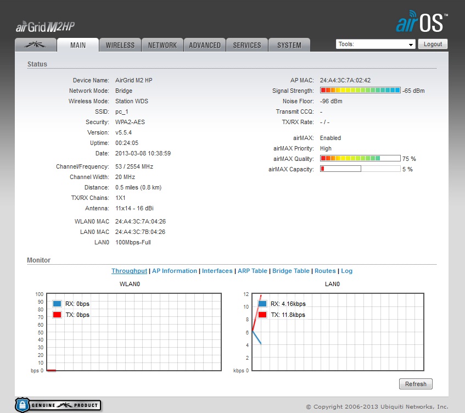Click the LAN0 TX red legend swatch
This screenshot has width=465, height=413.
tap(262, 315)
